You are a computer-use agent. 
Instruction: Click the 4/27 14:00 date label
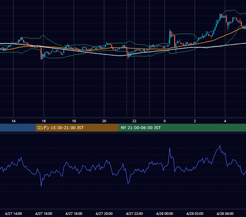click(13, 213)
